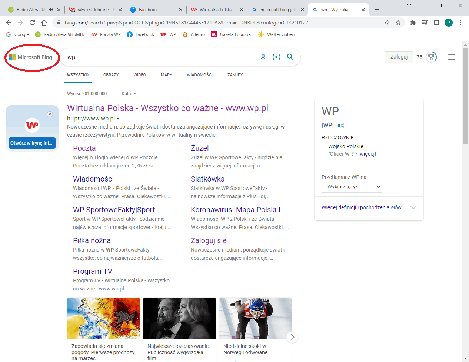Open Wybierz język language dropdown
This screenshot has width=469, height=362.
point(352,187)
